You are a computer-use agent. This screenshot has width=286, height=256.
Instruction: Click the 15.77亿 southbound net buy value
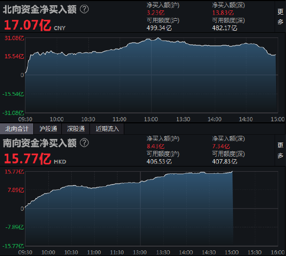pyautogui.click(x=28, y=159)
